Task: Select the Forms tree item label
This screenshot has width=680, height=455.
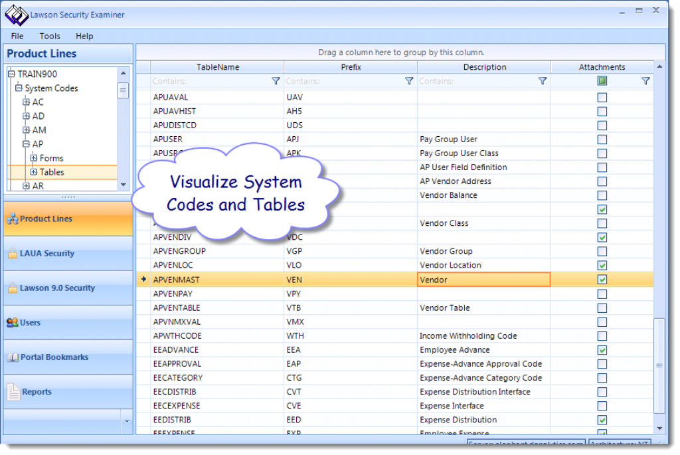Action: (x=52, y=158)
